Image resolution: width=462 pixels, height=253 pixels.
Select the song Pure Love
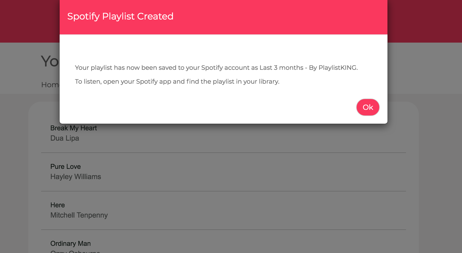point(66,166)
